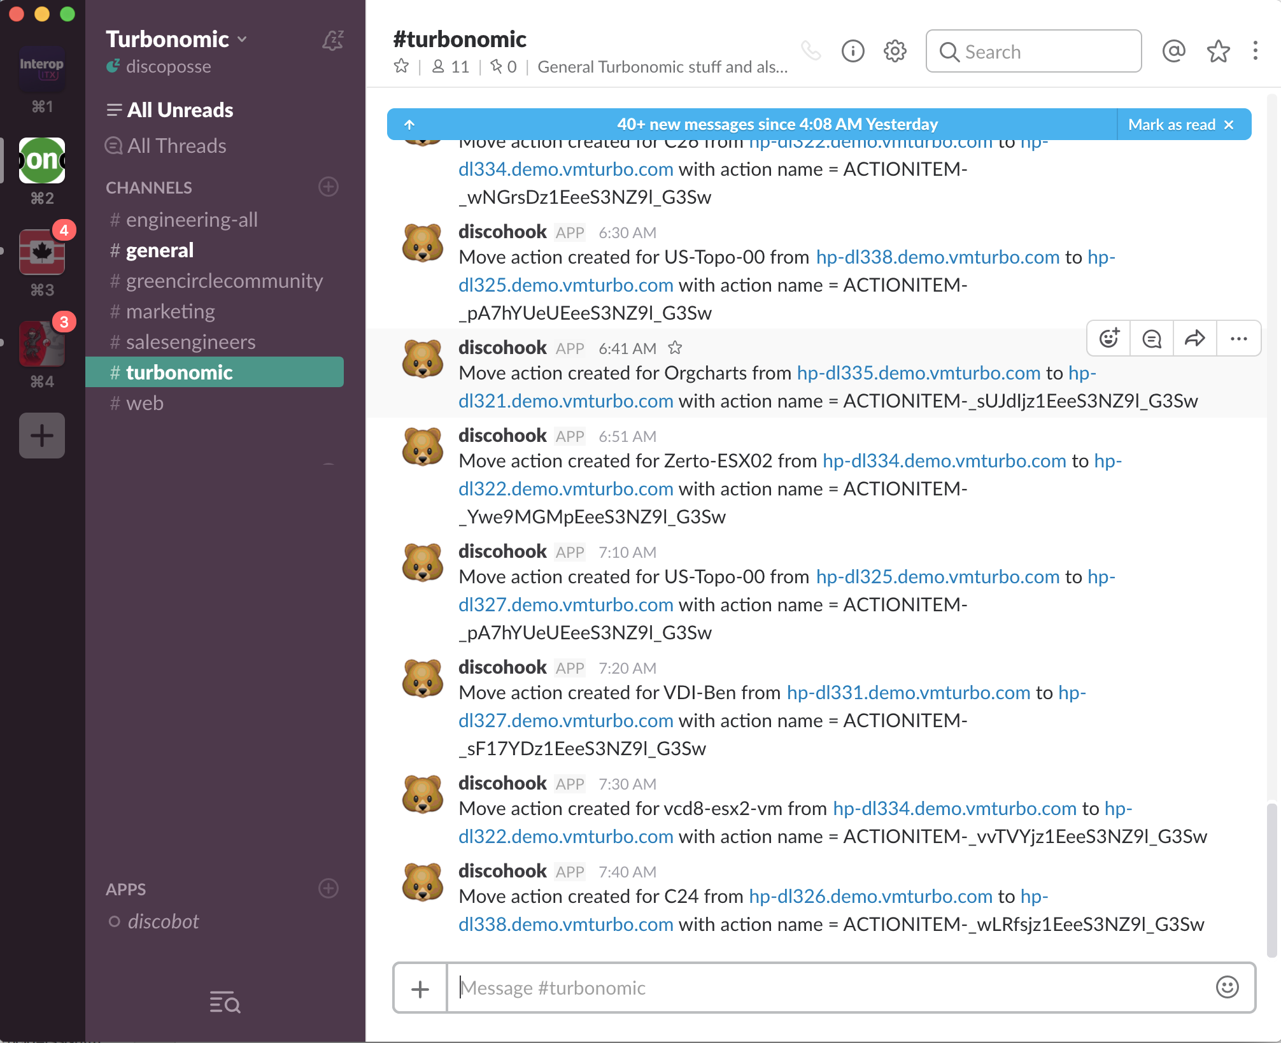The image size is (1281, 1043).
Task: Open channel details info icon
Action: 853,51
